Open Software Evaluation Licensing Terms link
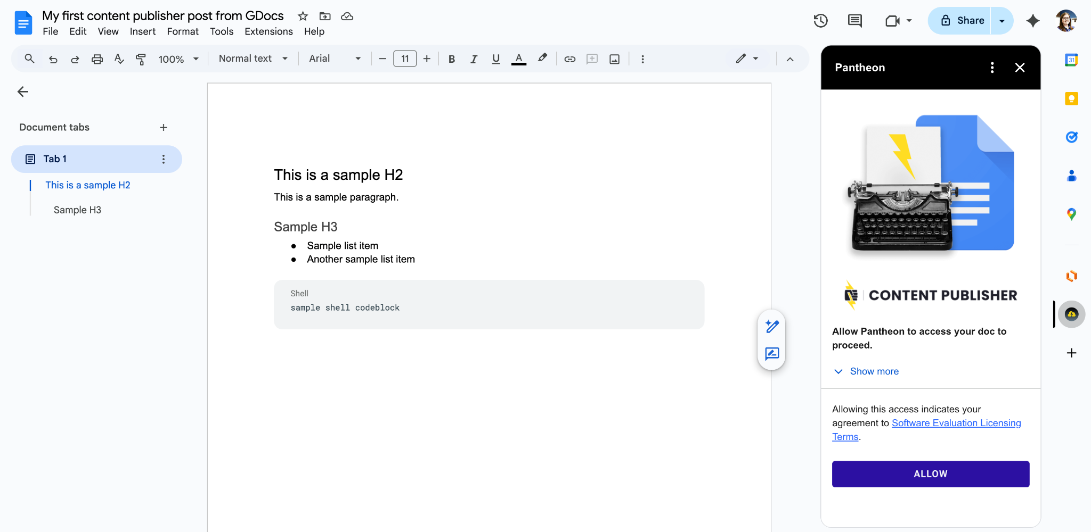The width and height of the screenshot is (1091, 532). coord(956,423)
